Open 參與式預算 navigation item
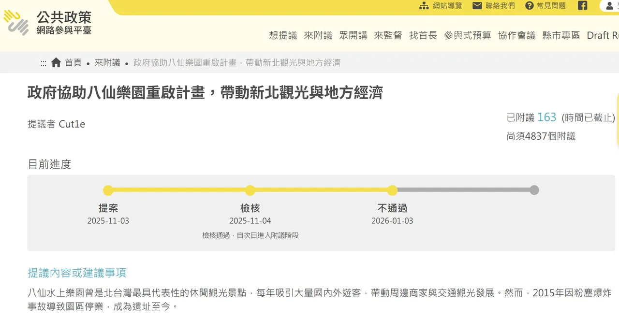Screen dimensions: 619x319 468,35
